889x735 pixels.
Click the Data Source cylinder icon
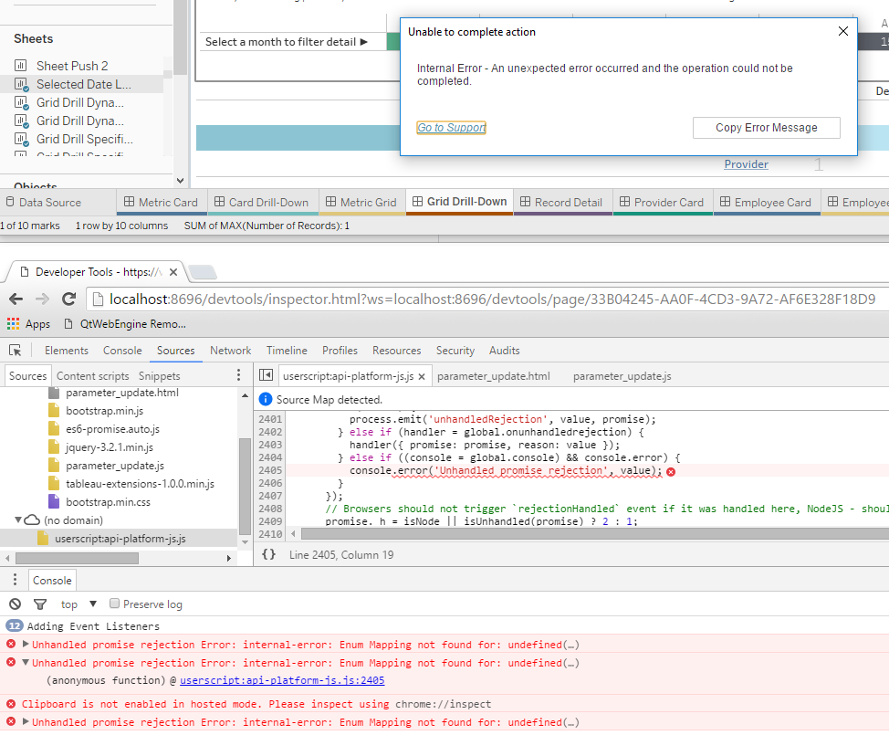tap(10, 202)
